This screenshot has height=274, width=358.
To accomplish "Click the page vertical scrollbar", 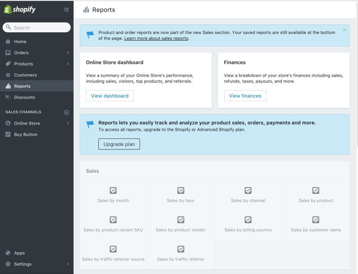I will (x=357, y=75).
